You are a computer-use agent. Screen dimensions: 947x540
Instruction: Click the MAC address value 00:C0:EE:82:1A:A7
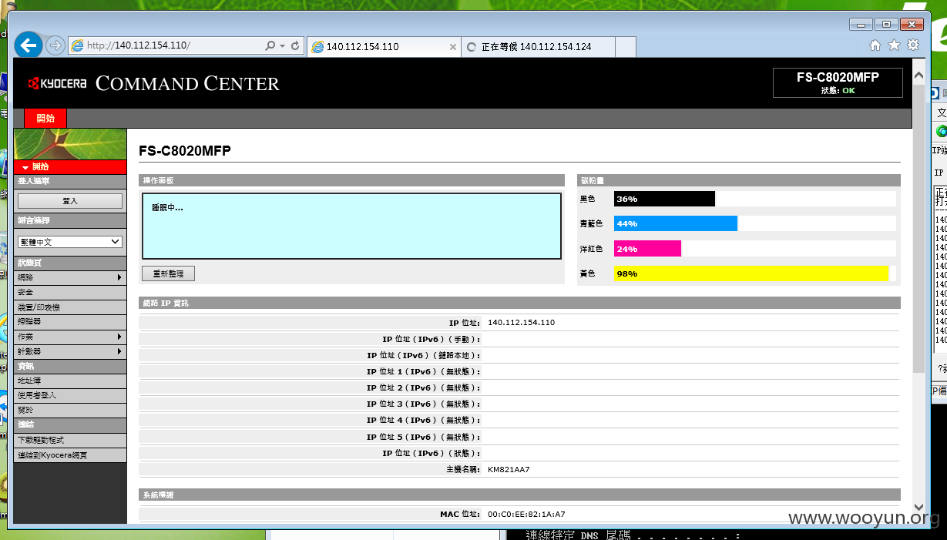click(526, 514)
